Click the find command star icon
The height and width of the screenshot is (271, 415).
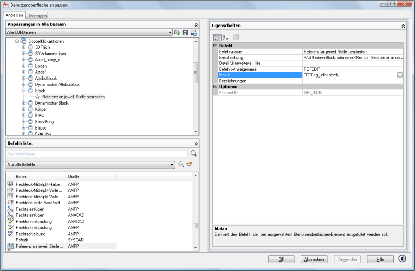[181, 164]
